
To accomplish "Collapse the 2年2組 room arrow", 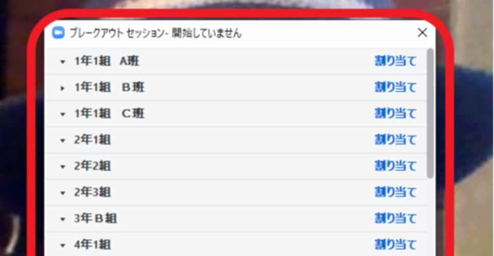I will 63,167.
